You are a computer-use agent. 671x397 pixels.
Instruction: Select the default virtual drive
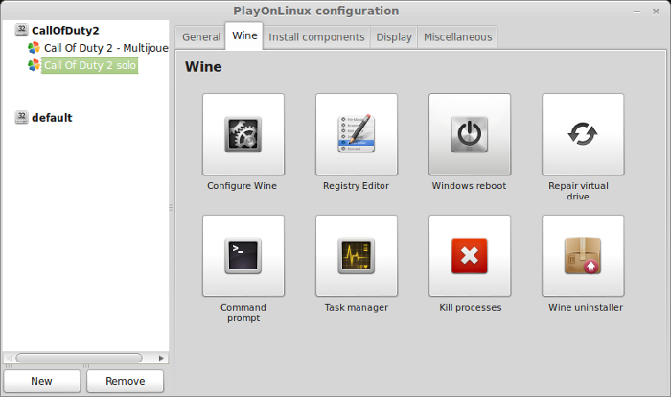coord(52,117)
